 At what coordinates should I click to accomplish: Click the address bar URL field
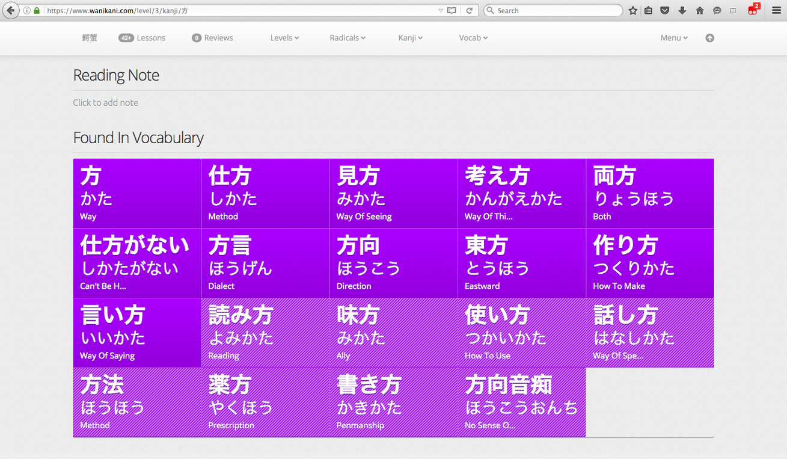[x=240, y=11]
